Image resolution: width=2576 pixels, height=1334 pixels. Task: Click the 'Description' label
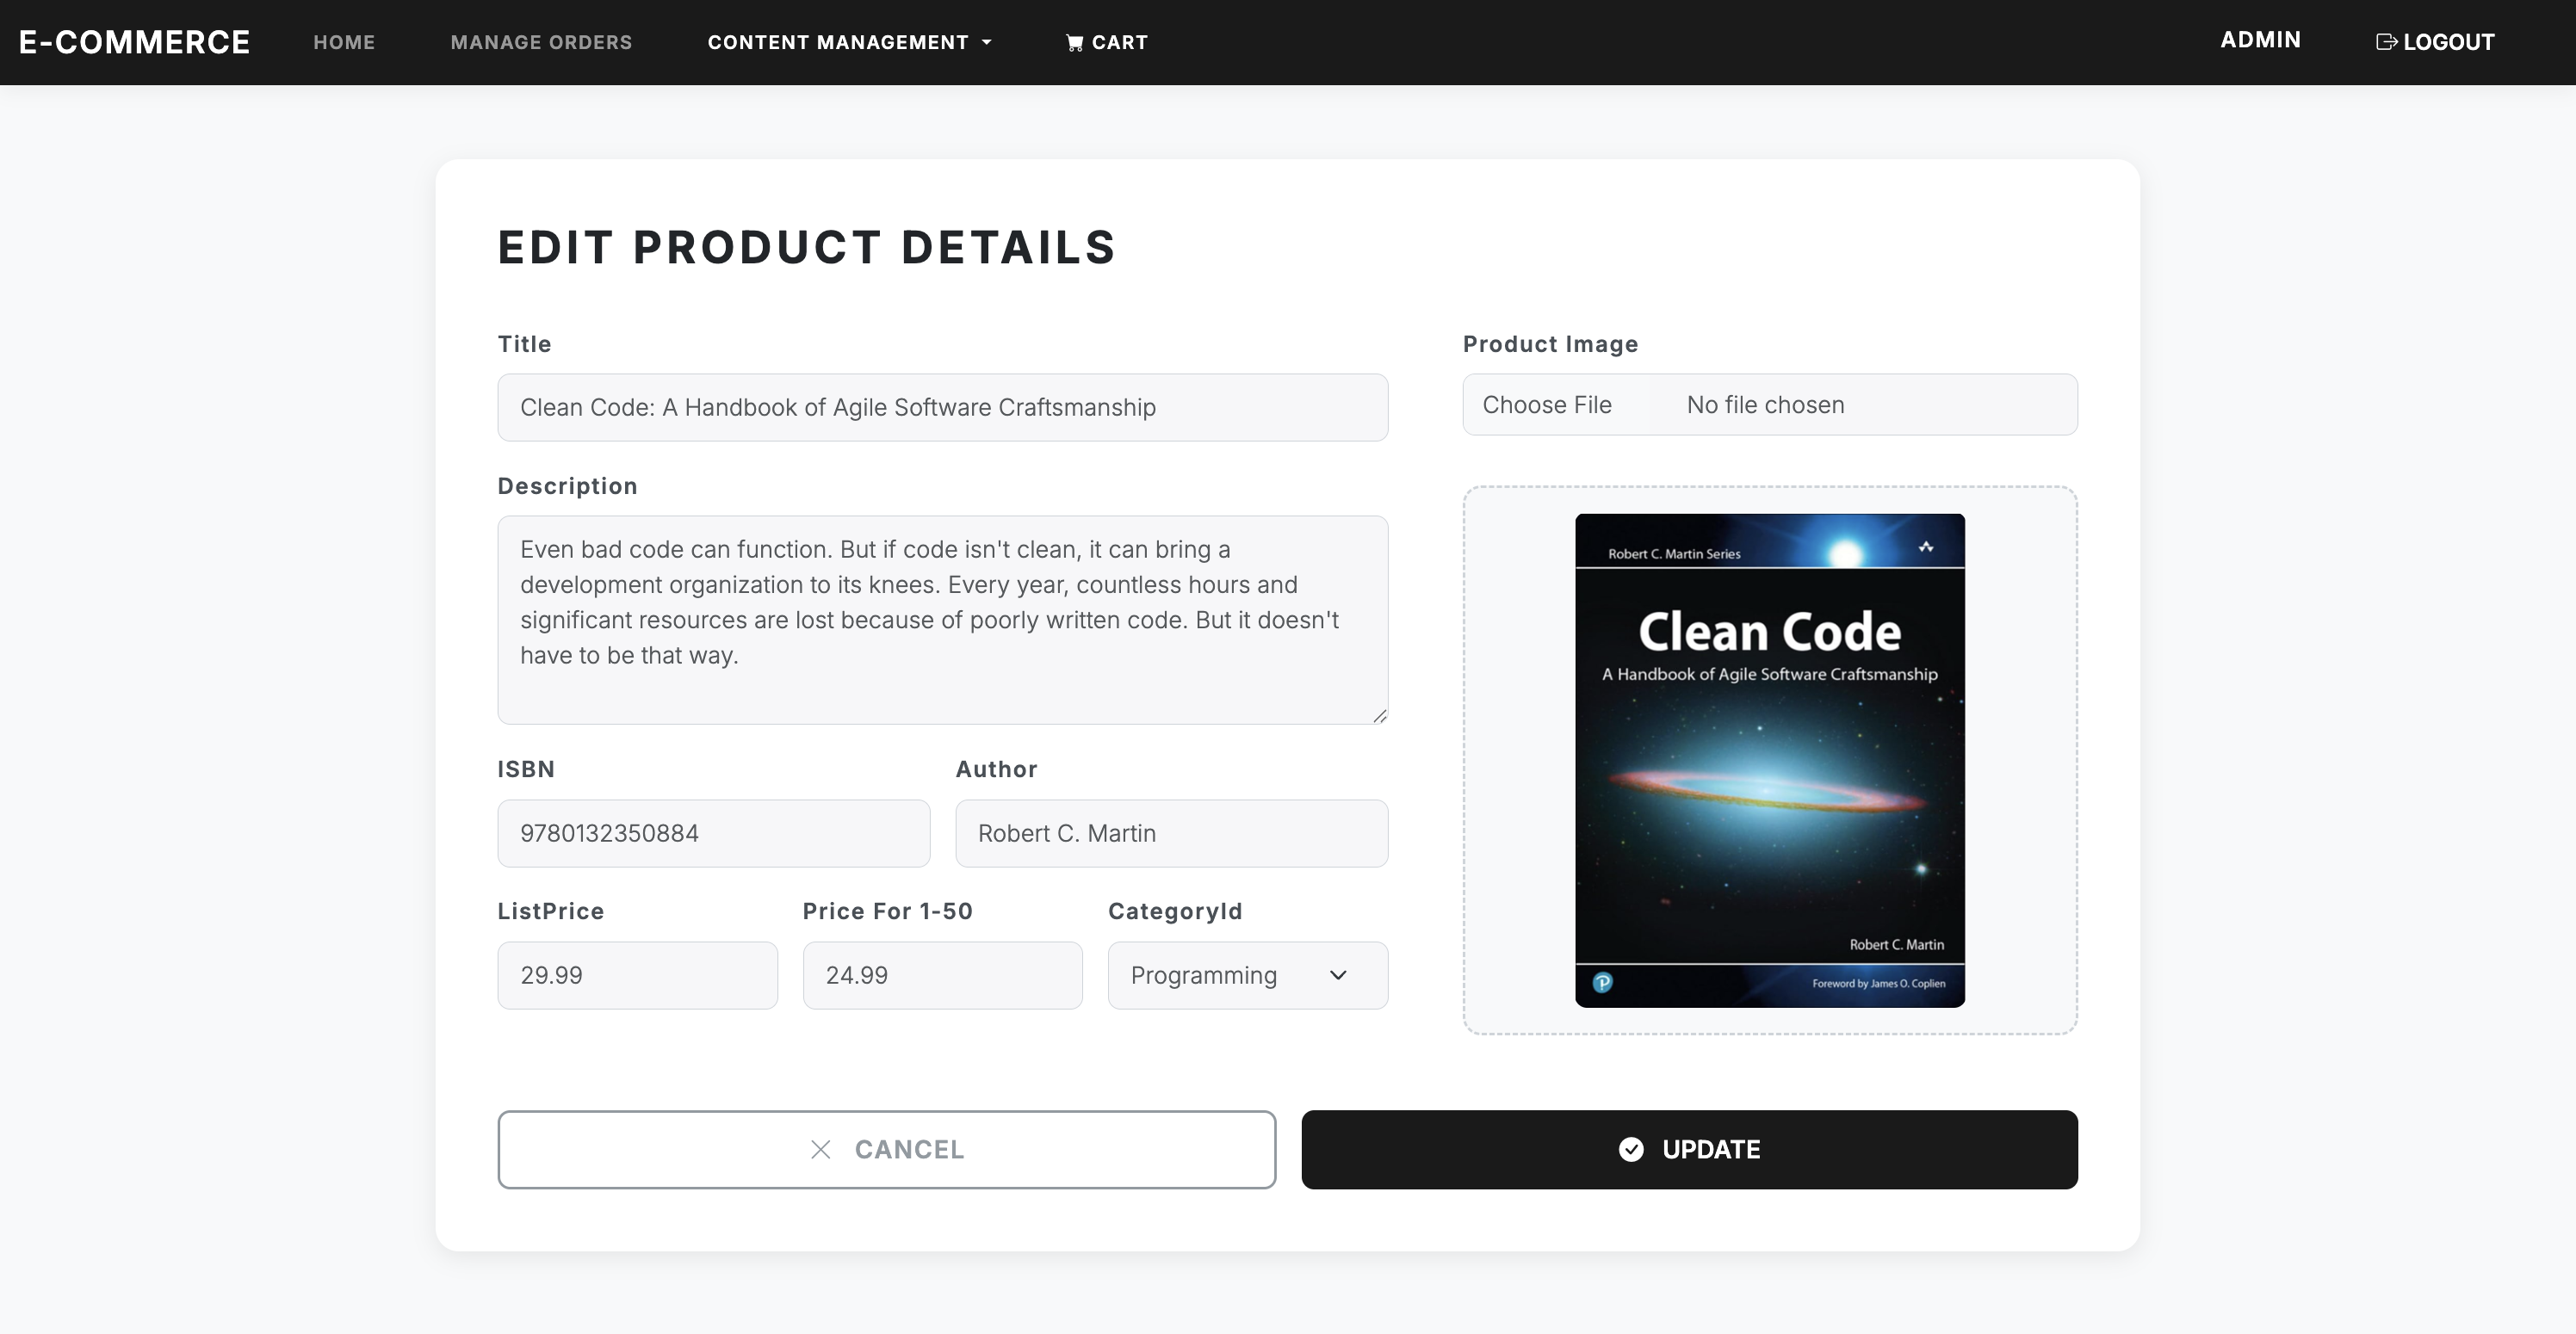click(x=567, y=486)
